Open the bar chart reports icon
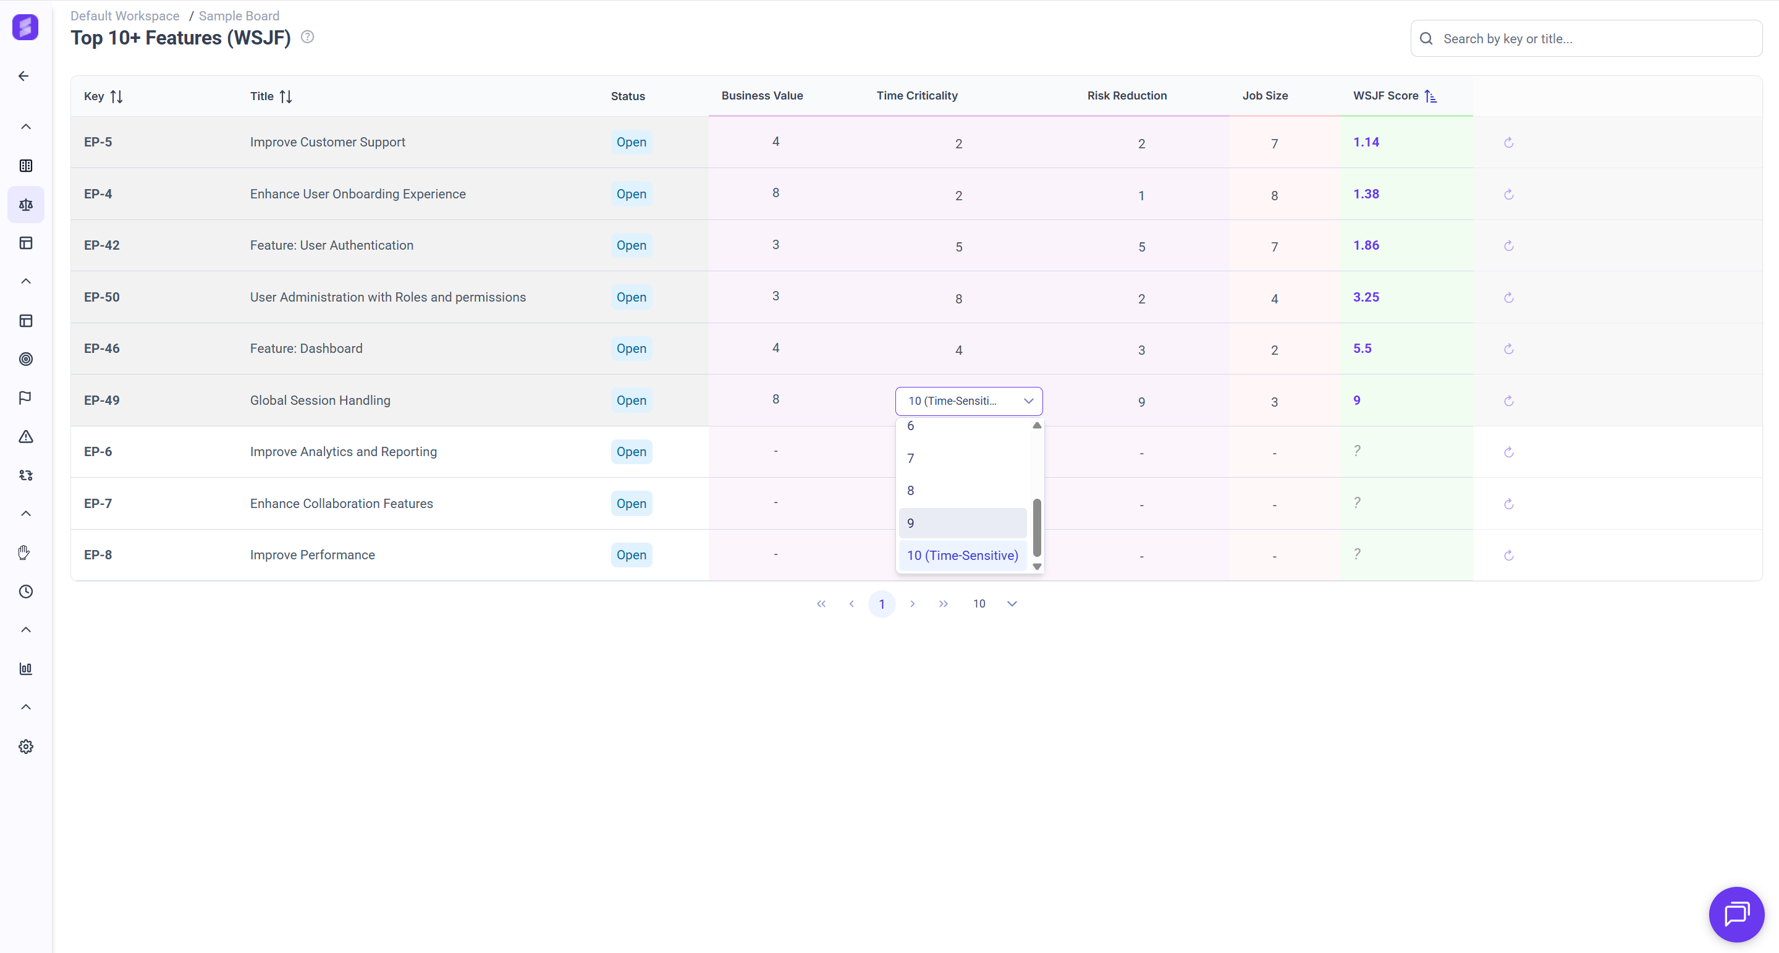This screenshot has height=953, width=1779. (25, 669)
